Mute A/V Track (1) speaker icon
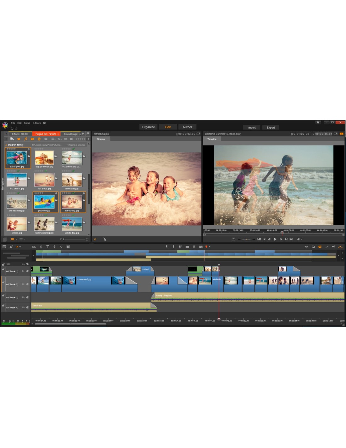The image size is (346, 448). pyautogui.click(x=27, y=271)
